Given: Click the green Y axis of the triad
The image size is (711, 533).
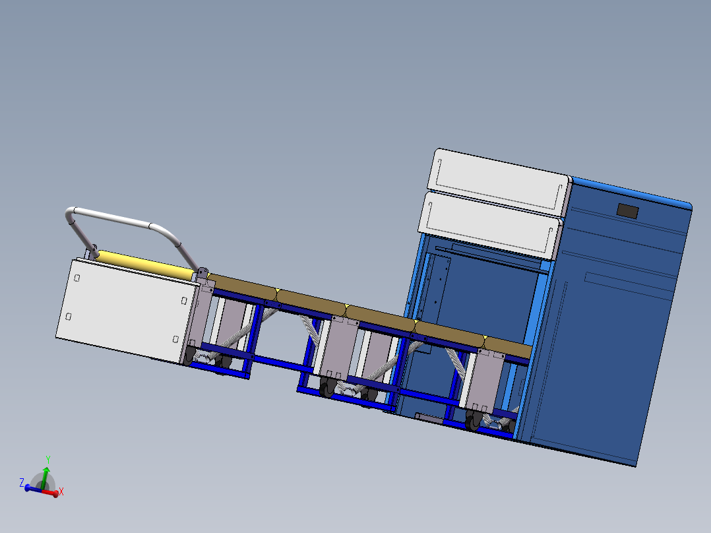Looking at the screenshot, I should coord(45,478).
